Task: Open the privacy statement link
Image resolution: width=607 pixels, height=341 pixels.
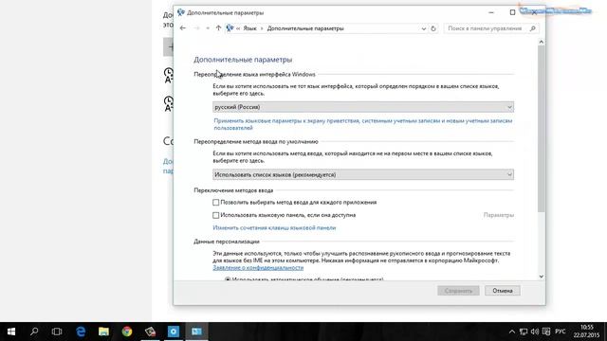Action: (258, 267)
